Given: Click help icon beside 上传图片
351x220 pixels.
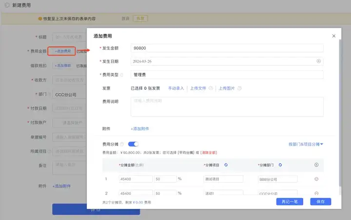Looking at the screenshot, I should click(239, 88).
